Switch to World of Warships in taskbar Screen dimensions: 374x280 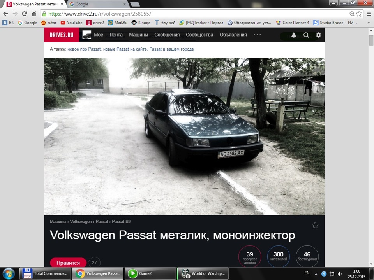[x=203, y=273]
